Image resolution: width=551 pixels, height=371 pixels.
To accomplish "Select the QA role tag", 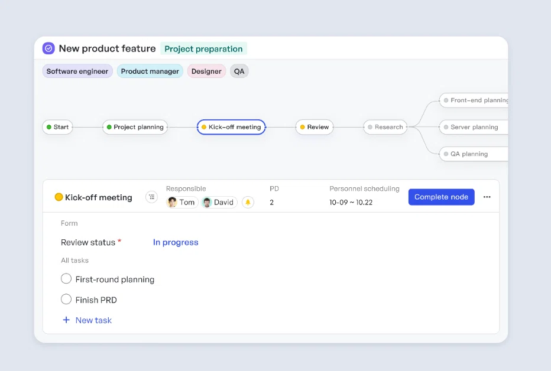I will pyautogui.click(x=239, y=71).
